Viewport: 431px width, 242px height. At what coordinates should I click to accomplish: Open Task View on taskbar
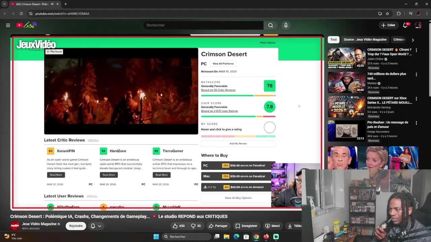(x=217, y=237)
